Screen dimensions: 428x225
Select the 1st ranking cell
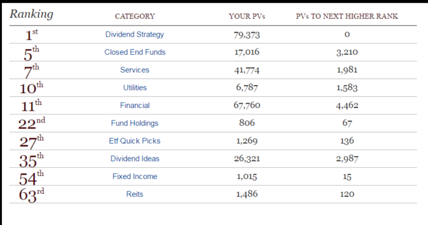(32, 35)
